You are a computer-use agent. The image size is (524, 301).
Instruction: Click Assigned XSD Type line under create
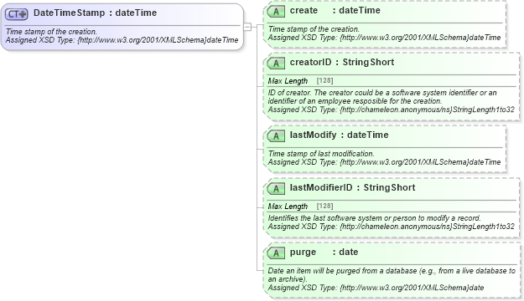pos(384,38)
